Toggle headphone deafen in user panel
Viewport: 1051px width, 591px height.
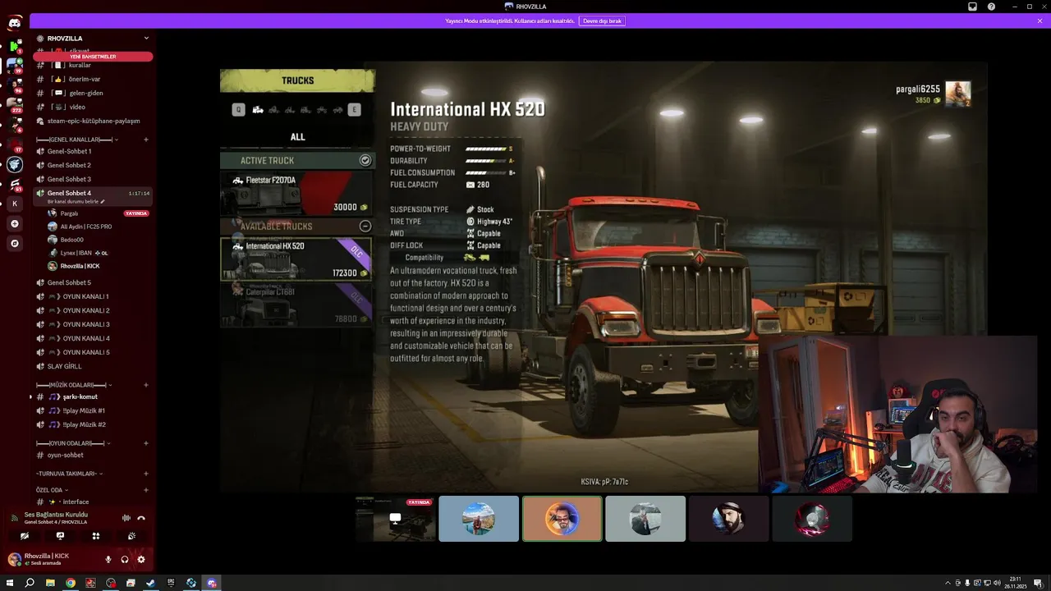point(125,559)
